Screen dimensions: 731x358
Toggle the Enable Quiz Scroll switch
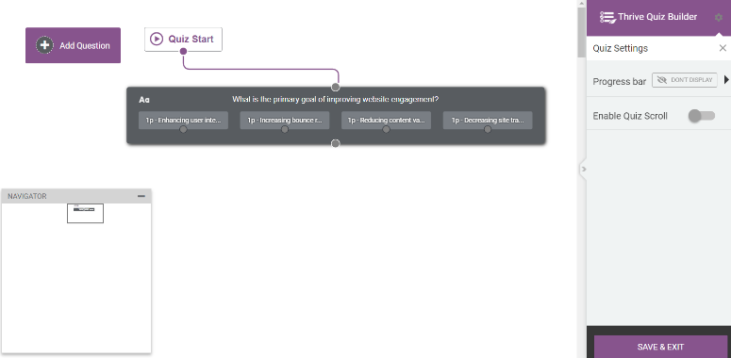point(702,116)
